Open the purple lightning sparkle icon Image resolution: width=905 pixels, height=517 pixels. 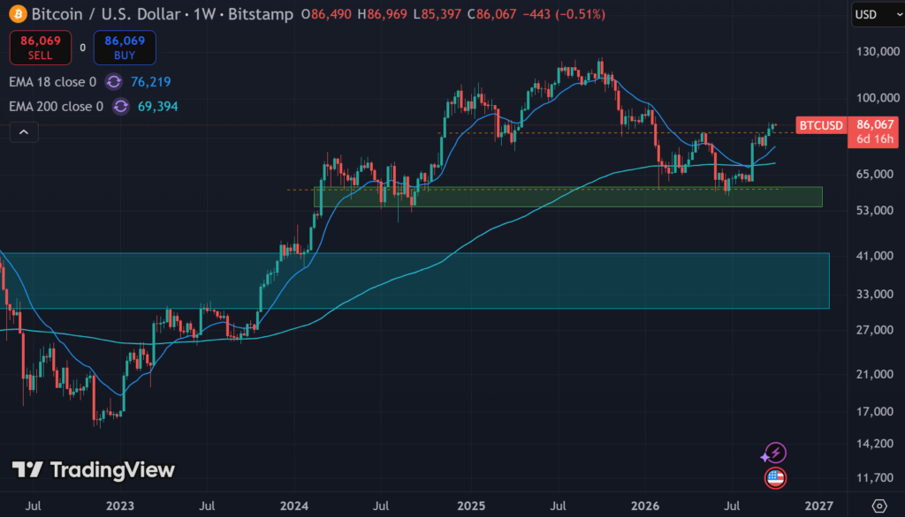[x=774, y=453]
